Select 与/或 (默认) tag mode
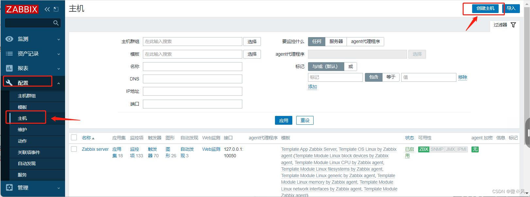Screen dimensions: 530x197 click(326, 66)
